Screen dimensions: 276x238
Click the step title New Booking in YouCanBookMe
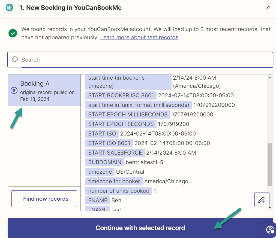pyautogui.click(x=71, y=8)
